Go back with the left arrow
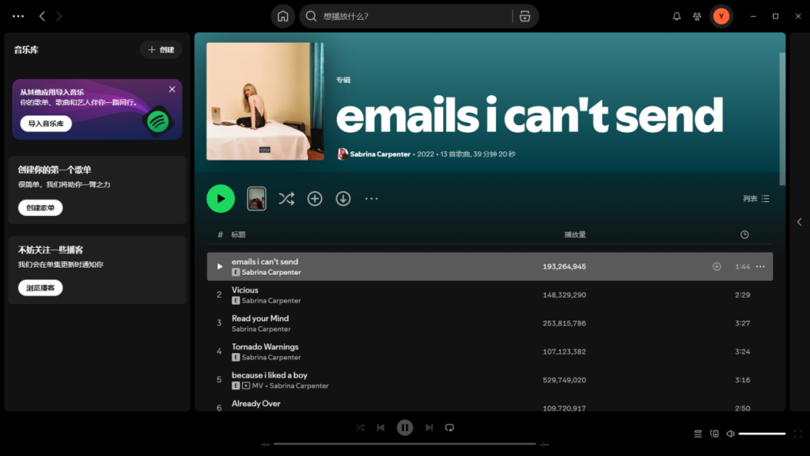Screen dimensions: 810x456 click(43, 17)
